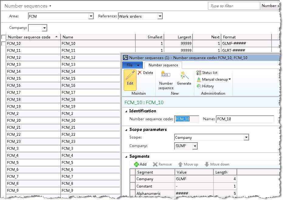283x200 pixels.
Task: Click the Remove X icon in Segments
Action: pyautogui.click(x=155, y=164)
